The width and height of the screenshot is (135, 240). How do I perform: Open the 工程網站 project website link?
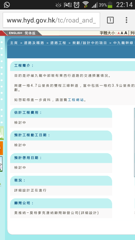(76, 100)
